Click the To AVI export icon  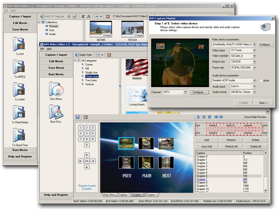(20, 44)
